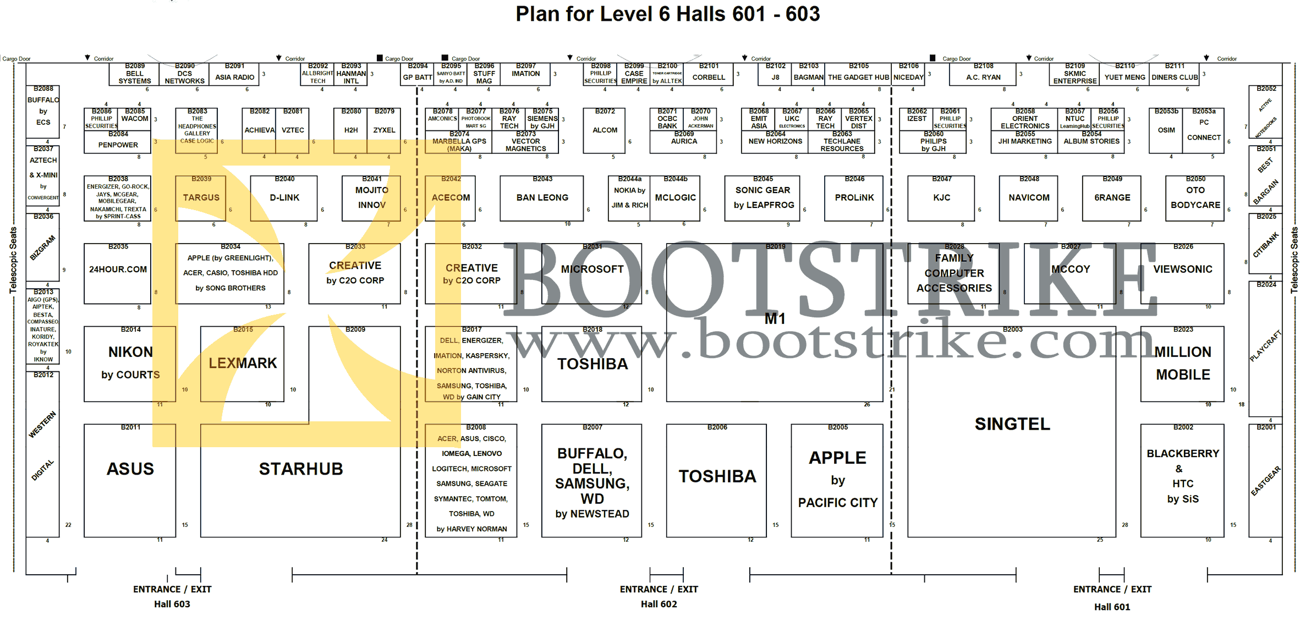Screen dimensions: 1300x621
Task: Select the MCCOY booth B2027
Action: 1070,273
